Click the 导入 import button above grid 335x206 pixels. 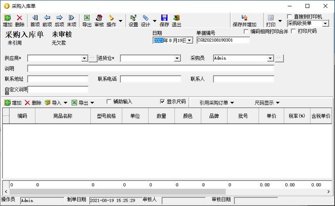(56, 102)
